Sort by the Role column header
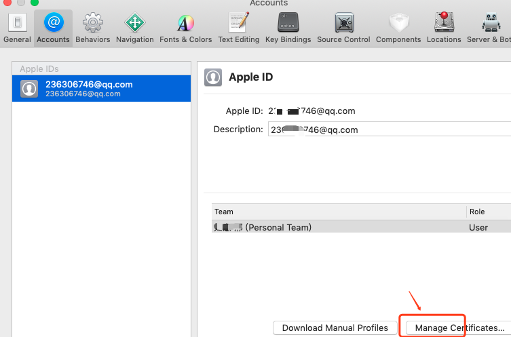This screenshot has width=511, height=337. [x=489, y=212]
